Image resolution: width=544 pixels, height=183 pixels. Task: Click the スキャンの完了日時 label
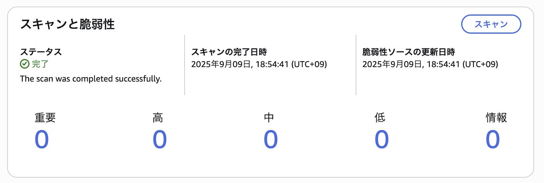[x=229, y=52]
